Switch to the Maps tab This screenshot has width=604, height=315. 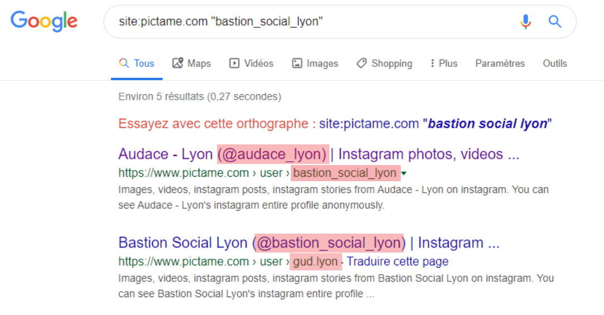pyautogui.click(x=191, y=64)
